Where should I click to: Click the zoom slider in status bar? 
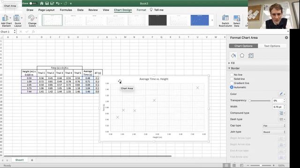pos(261,165)
